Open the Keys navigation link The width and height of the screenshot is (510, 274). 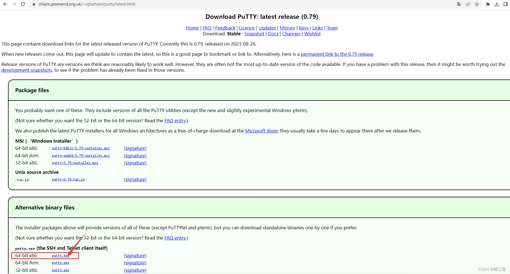coord(303,28)
